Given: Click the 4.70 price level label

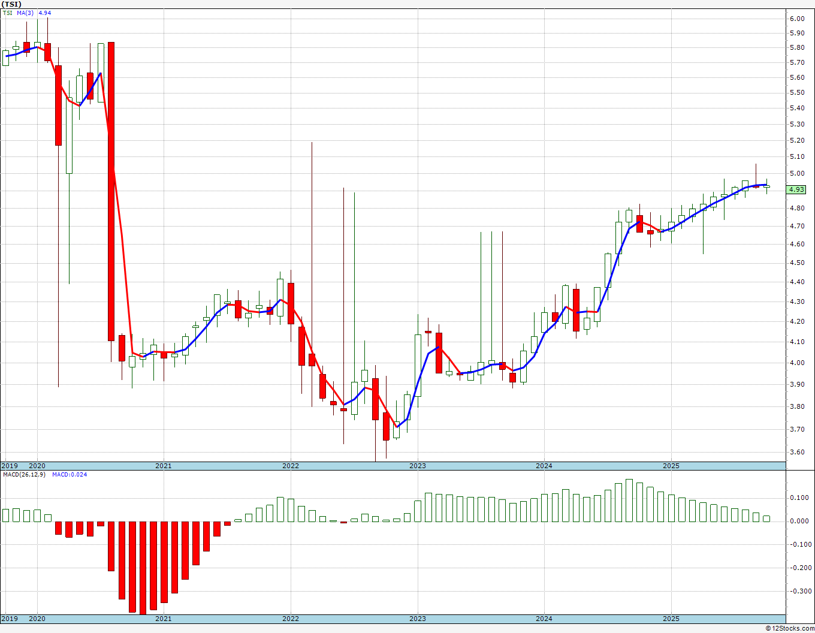Looking at the screenshot, I should [797, 226].
